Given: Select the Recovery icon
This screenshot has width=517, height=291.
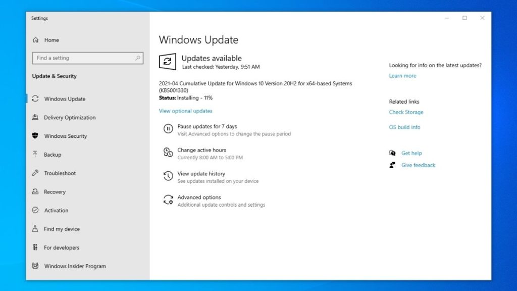Looking at the screenshot, I should [34, 192].
